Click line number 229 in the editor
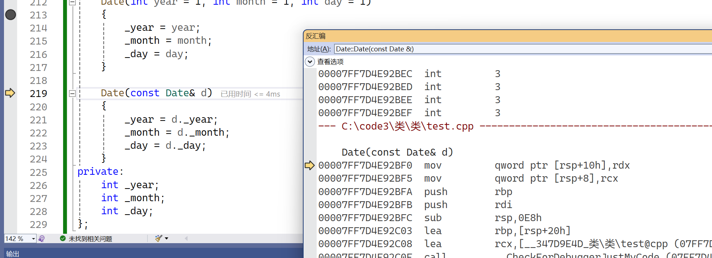This screenshot has width=712, height=258. tap(38, 225)
